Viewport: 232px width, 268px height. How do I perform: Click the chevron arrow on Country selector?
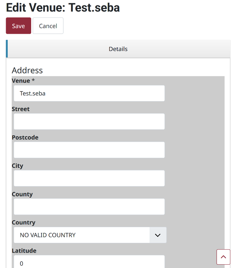[158, 235]
